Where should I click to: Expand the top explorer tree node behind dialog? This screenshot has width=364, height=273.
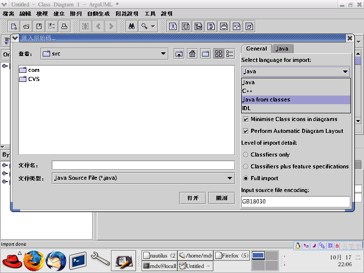(x=5, y=66)
